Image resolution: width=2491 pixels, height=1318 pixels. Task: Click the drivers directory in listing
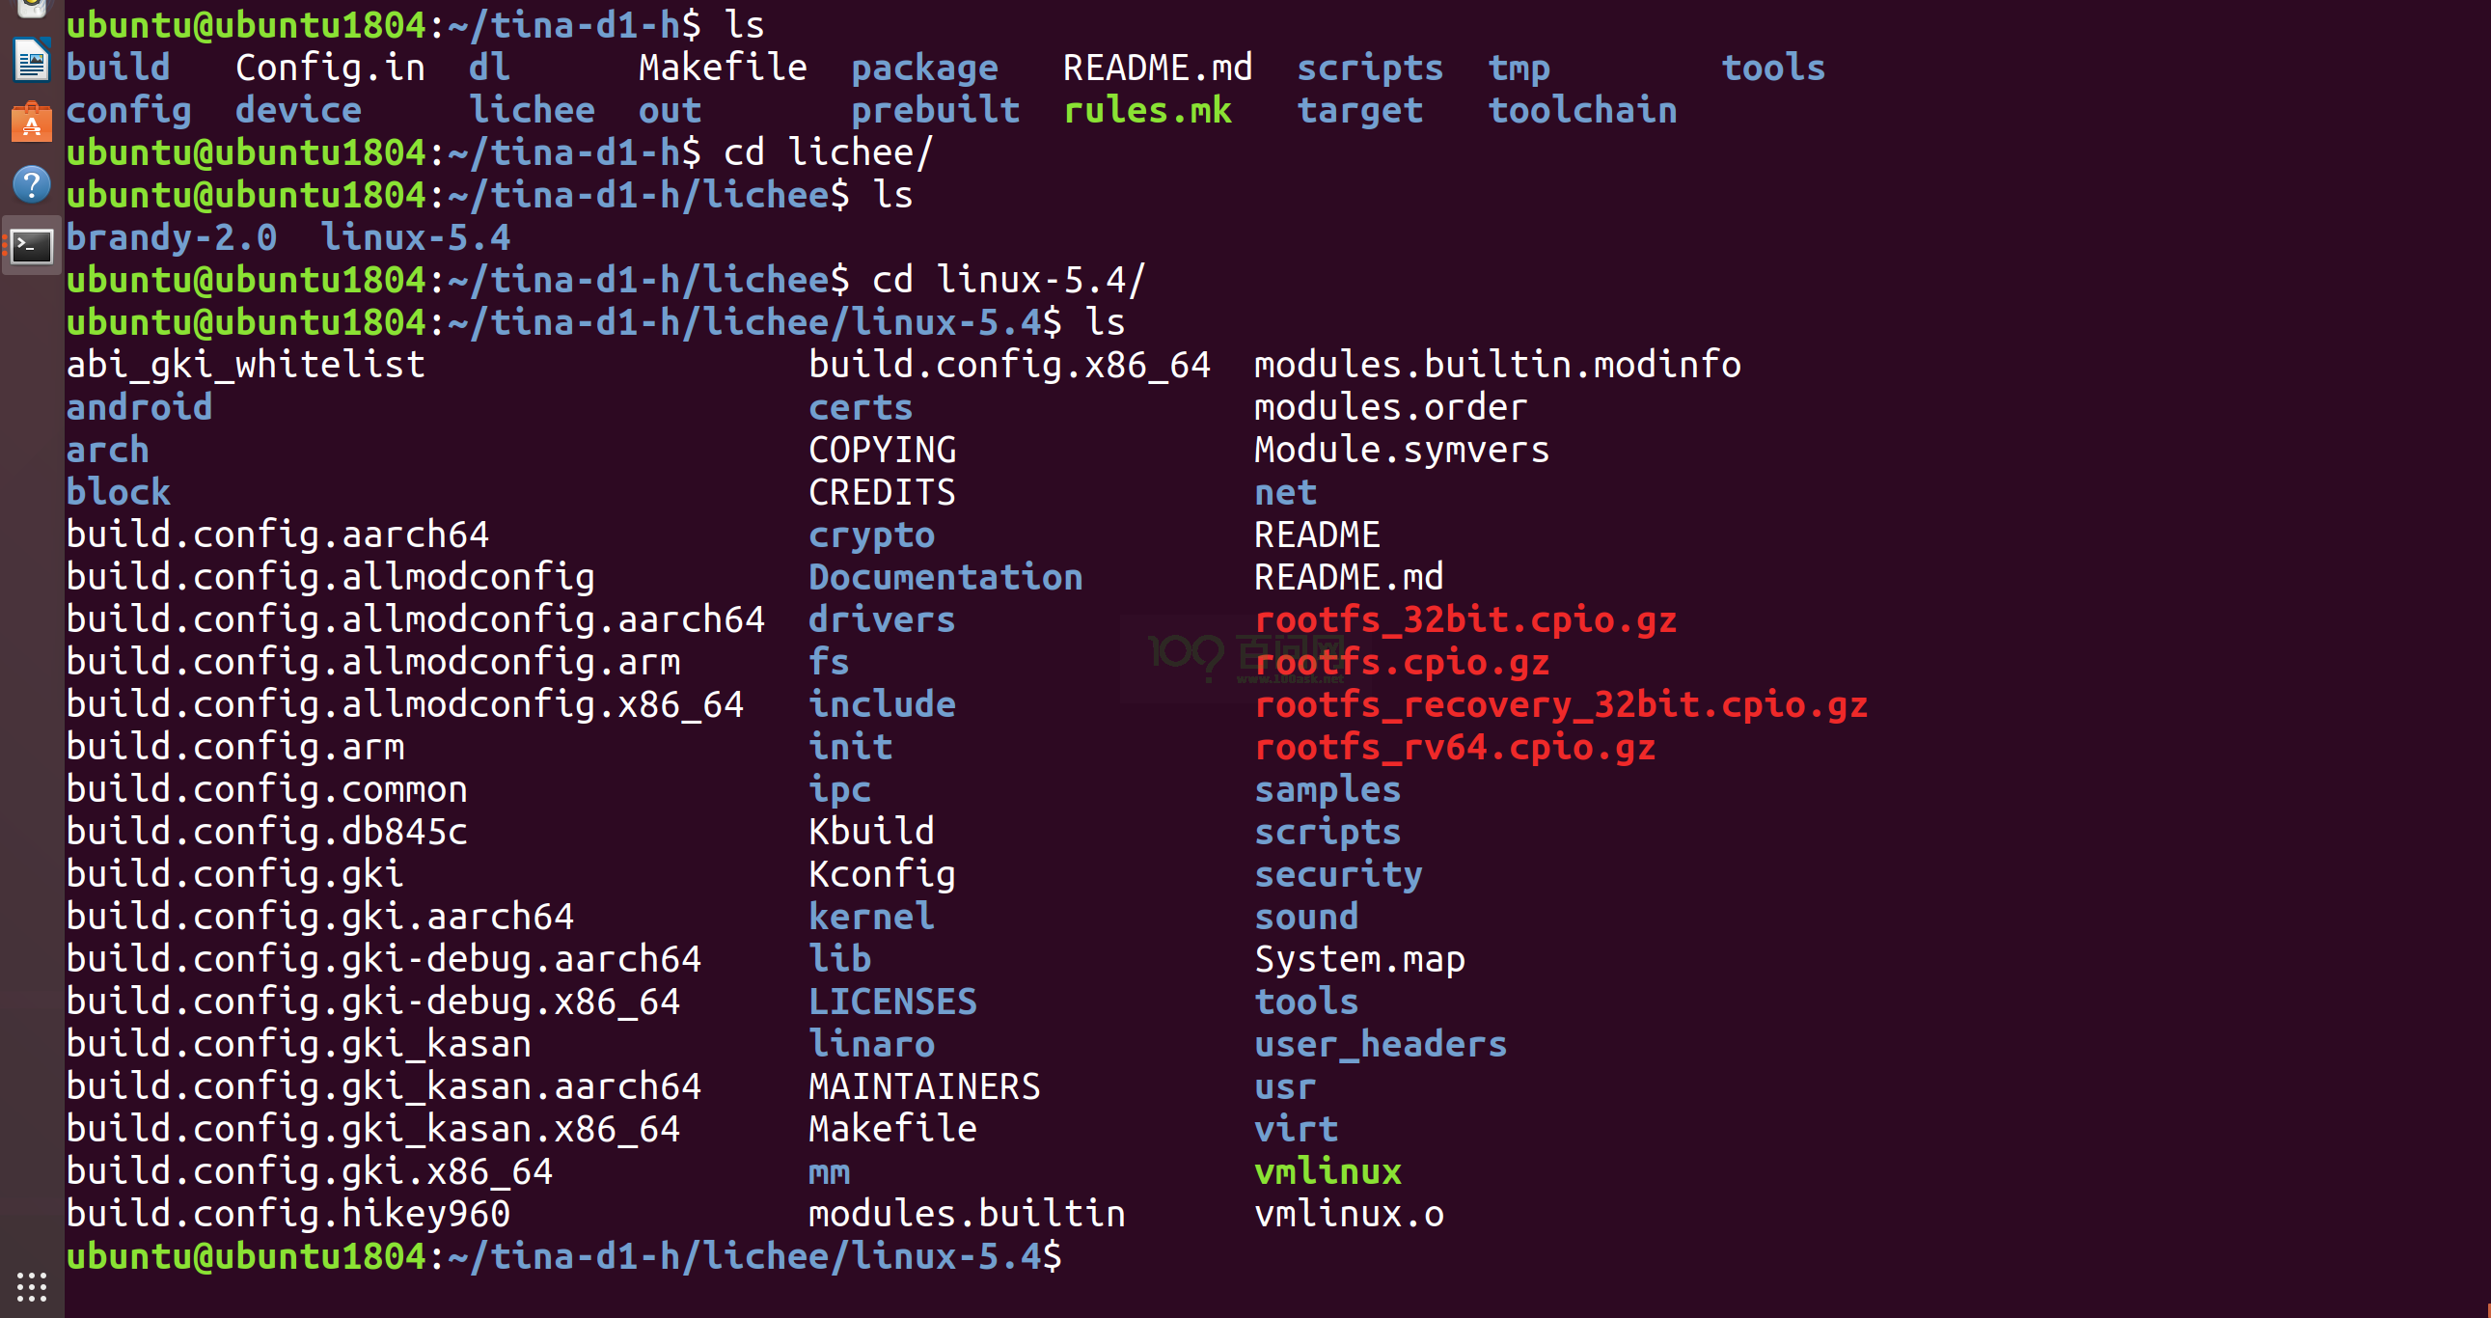click(x=881, y=619)
